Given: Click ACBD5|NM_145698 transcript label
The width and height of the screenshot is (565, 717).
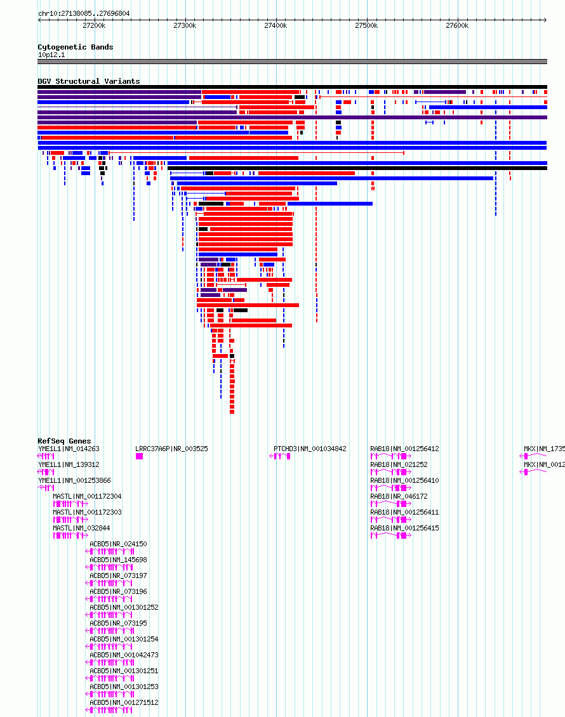Looking at the screenshot, I should coord(118,560).
